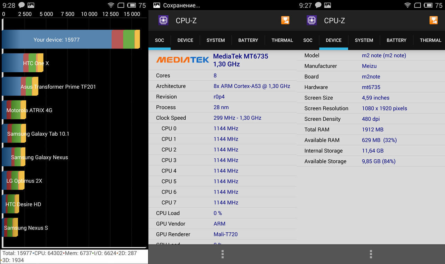The image size is (445, 264).
Task: Tap Wi-Fi status icon in left status bar
Action: 111,5
